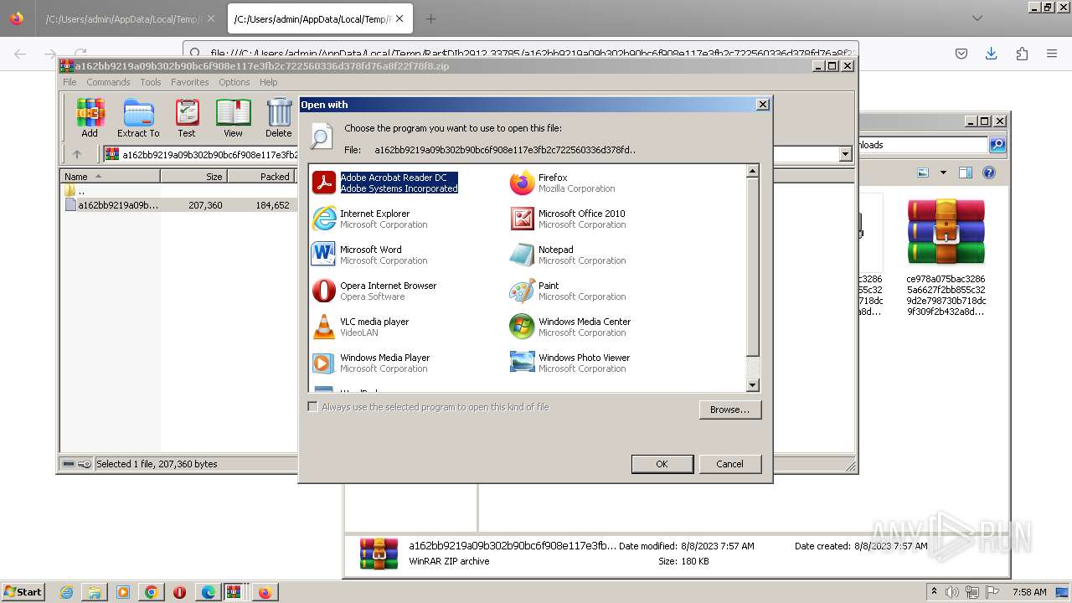Screen dimensions: 1072x603
Task: Open WinRAR Tools menu
Action: [x=151, y=82]
